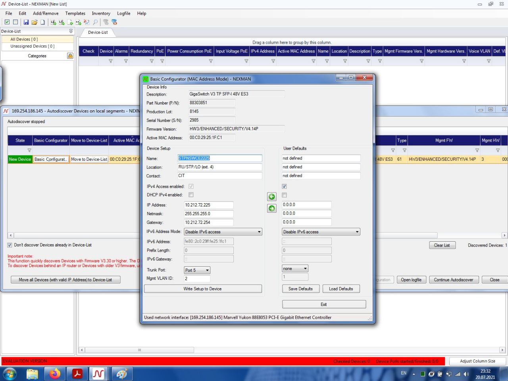The height and width of the screenshot is (381, 508).
Task: Click Continue Autodiscover button
Action: (454, 280)
